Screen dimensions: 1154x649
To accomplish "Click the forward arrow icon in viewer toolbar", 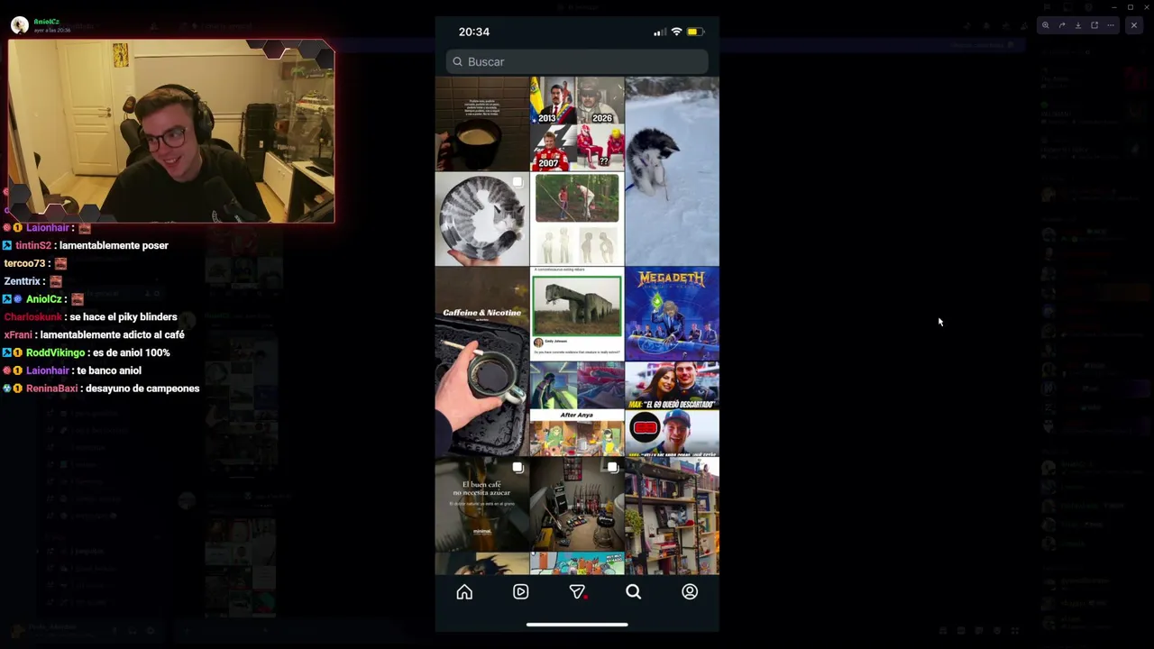I will click(x=1062, y=25).
